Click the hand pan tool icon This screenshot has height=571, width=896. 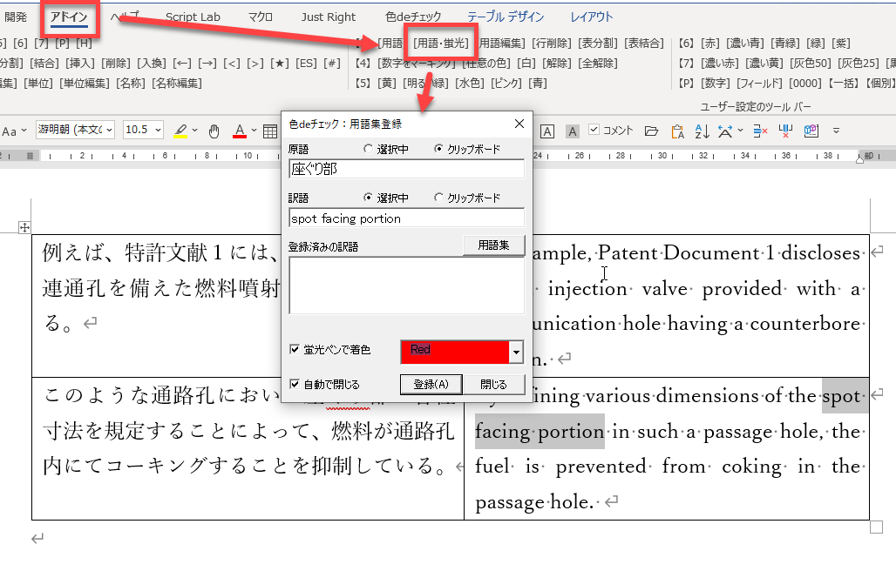click(x=214, y=131)
